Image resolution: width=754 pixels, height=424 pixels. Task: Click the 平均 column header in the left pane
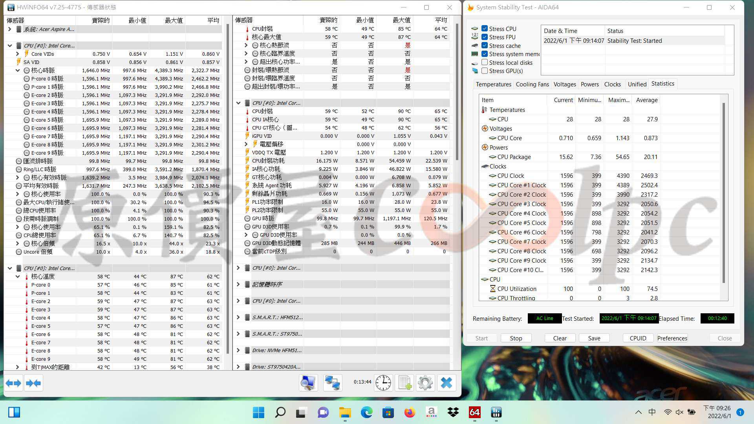(x=204, y=20)
